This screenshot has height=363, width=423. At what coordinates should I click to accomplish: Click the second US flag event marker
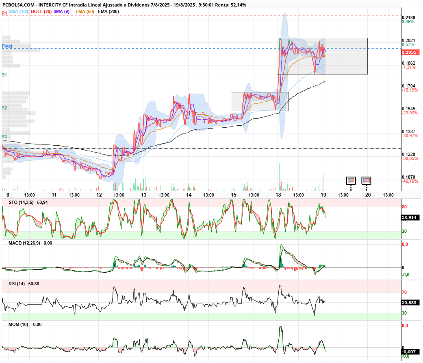(x=366, y=180)
